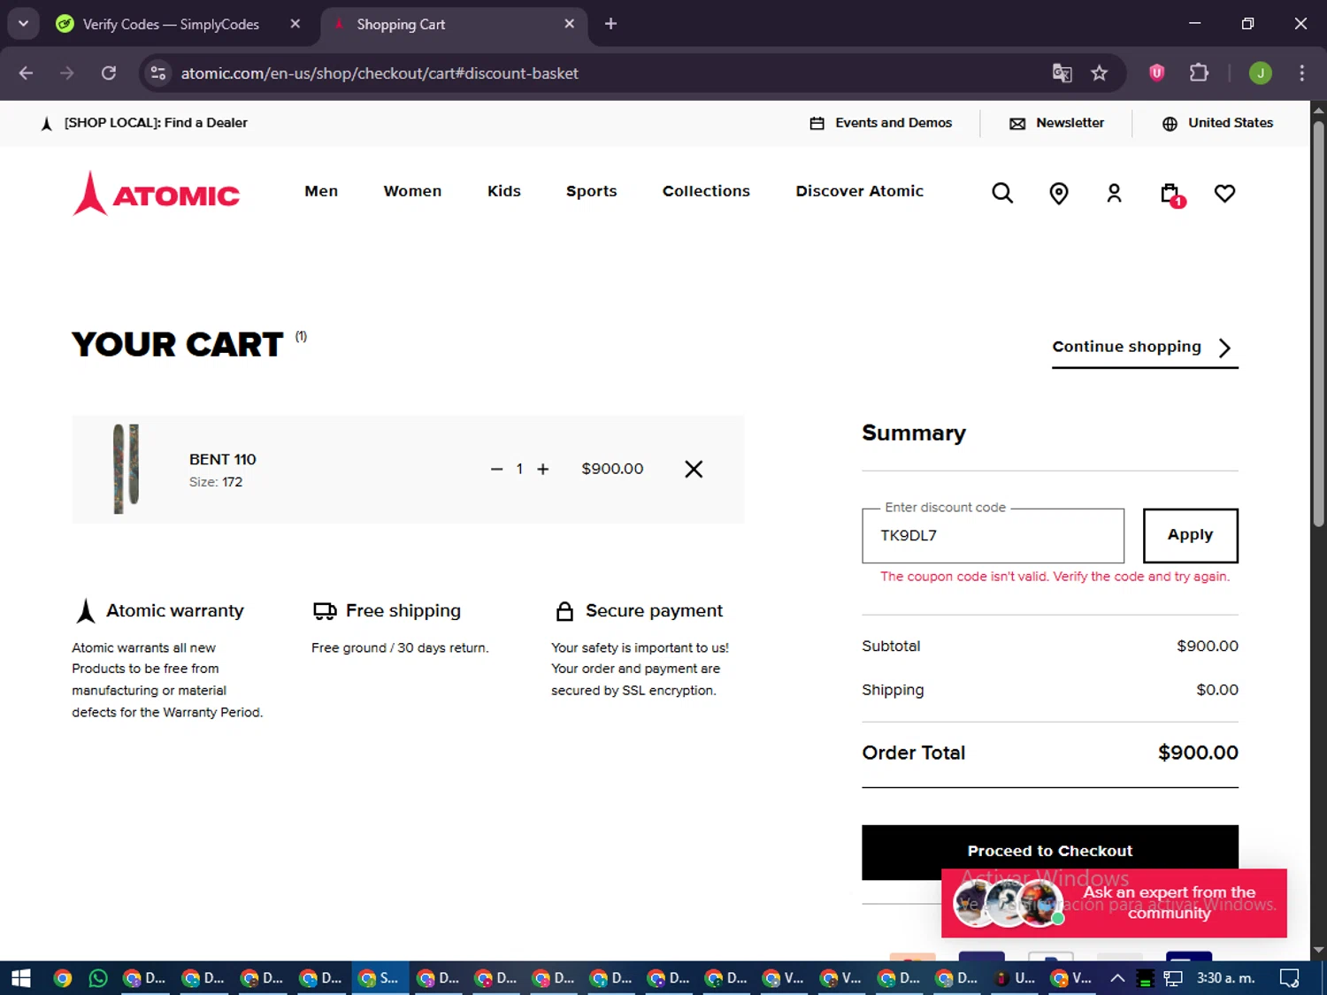Open the Women menu
Viewport: 1327px width, 995px height.
pyautogui.click(x=412, y=191)
